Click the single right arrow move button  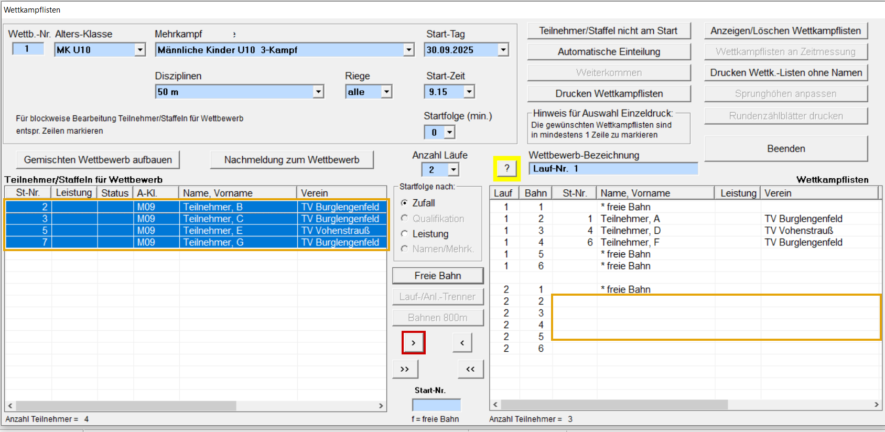[413, 343]
